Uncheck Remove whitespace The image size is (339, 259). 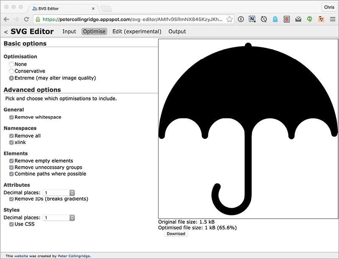coord(11,117)
